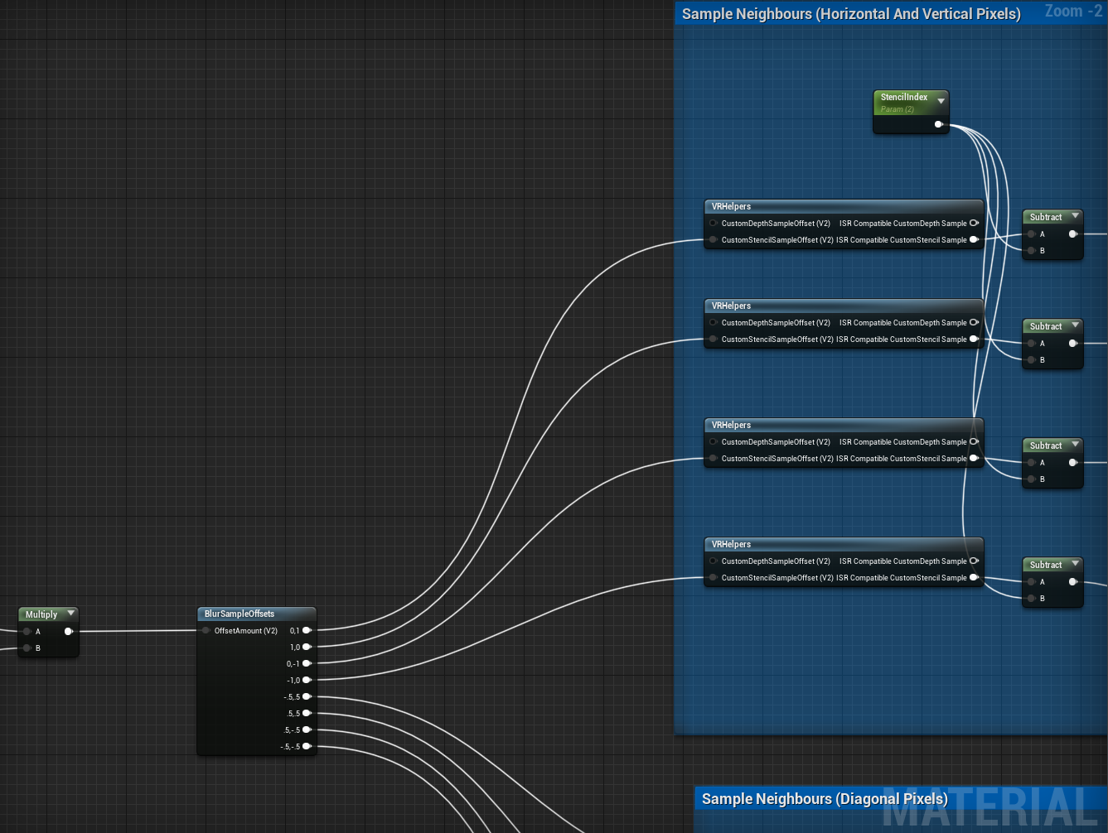
Task: Toggle the bottommost Subtract node's collapse arrow
Action: 1075,564
